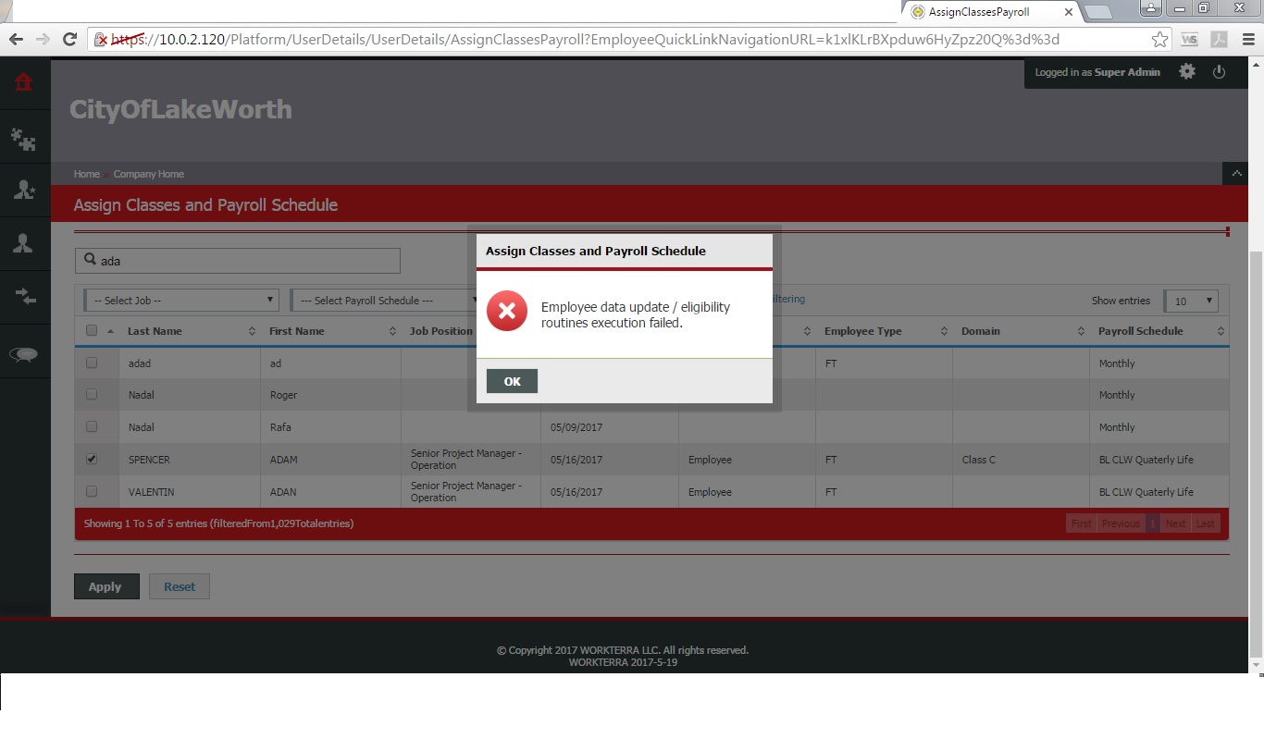The height and width of the screenshot is (751, 1264).
Task: Click the user with star sidebar icon
Action: 24,190
